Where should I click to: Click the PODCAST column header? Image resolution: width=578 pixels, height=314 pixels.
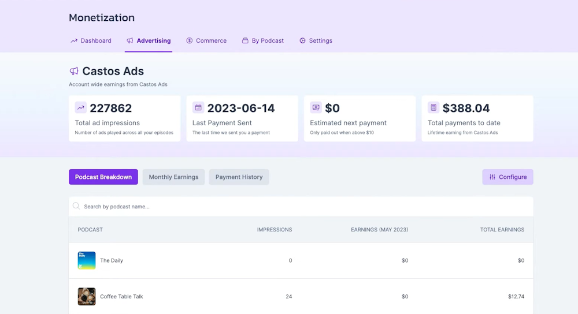coord(90,229)
